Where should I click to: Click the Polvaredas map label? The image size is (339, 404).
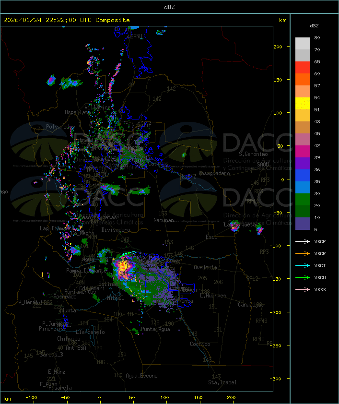60,127
